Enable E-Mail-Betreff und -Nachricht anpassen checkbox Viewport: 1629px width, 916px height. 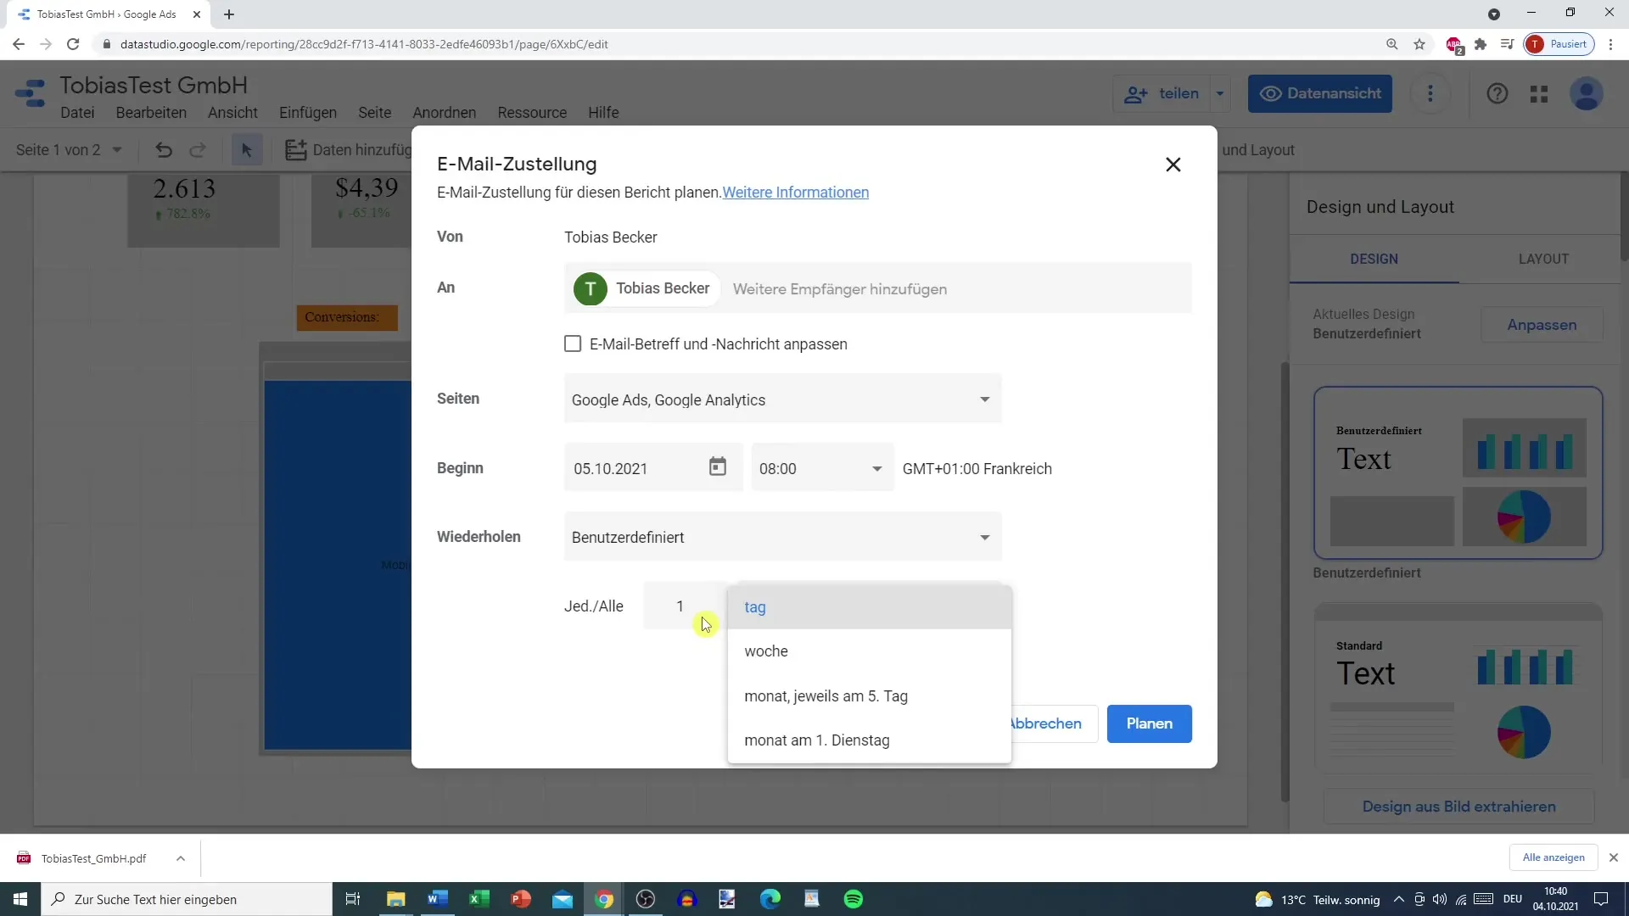coord(573,343)
